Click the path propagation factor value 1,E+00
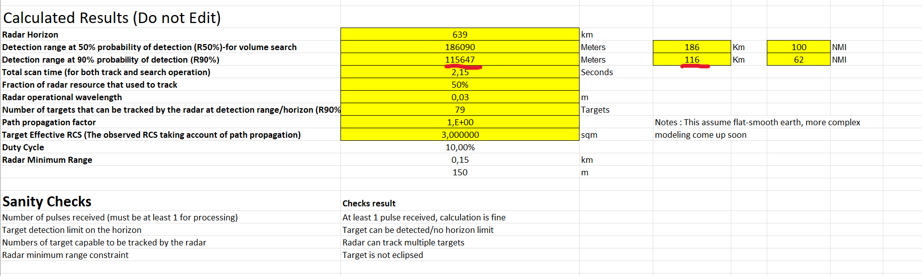Viewport: 922px width, 276px height. (459, 122)
